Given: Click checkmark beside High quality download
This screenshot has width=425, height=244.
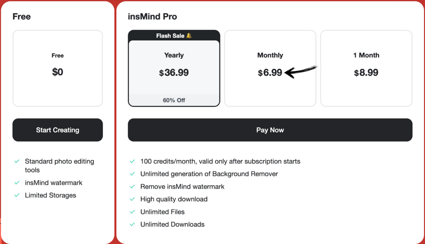Looking at the screenshot, I should coord(132,199).
